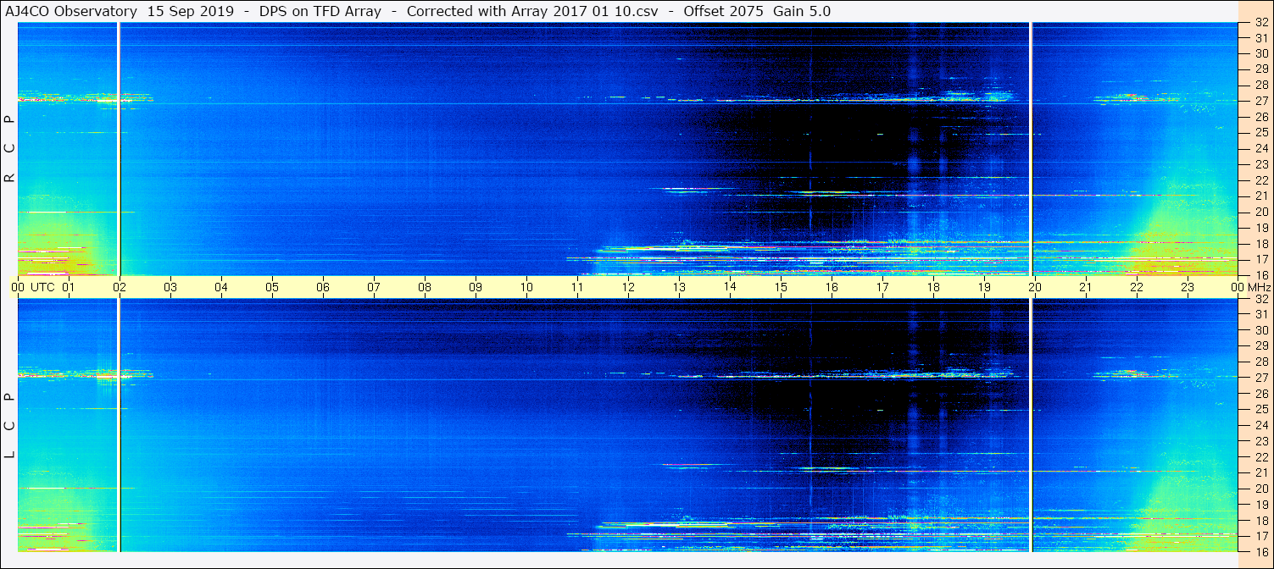The width and height of the screenshot is (1274, 569).
Task: Click RCP panel frequency label 27
Action: pos(1260,101)
